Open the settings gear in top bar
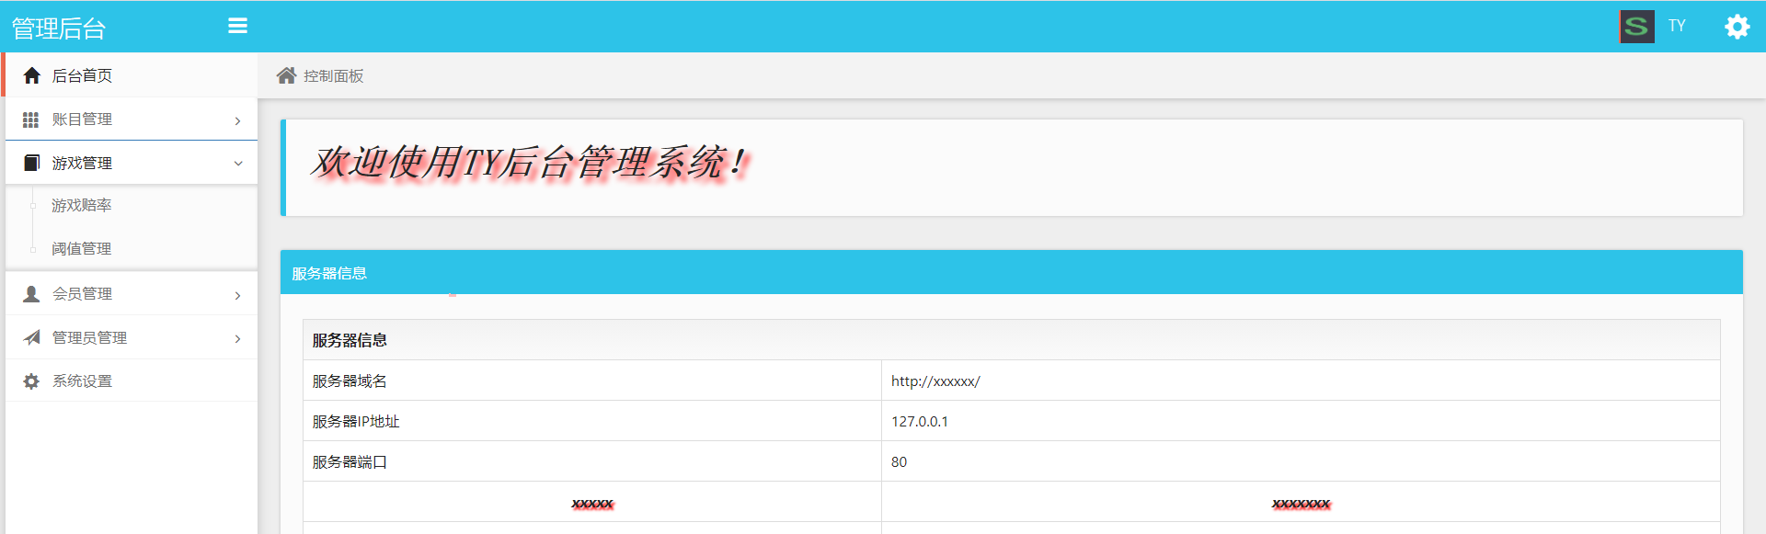Image resolution: width=1766 pixels, height=534 pixels. [x=1737, y=27]
